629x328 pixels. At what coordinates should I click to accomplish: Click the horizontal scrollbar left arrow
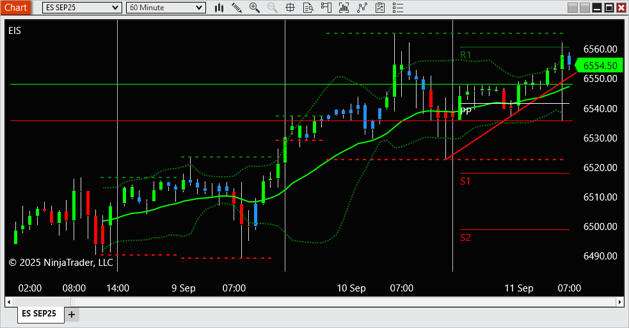click(9, 302)
